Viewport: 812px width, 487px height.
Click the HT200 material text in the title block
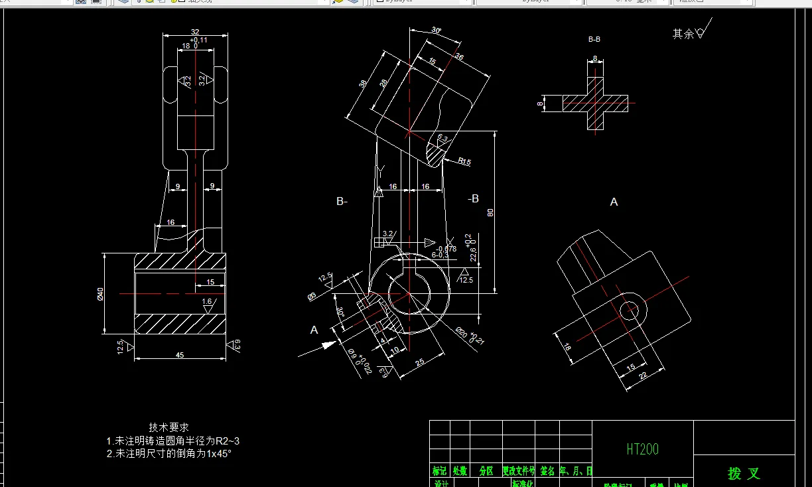642,449
